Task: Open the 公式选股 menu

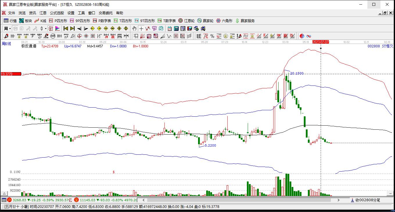Action: coord(57,13)
